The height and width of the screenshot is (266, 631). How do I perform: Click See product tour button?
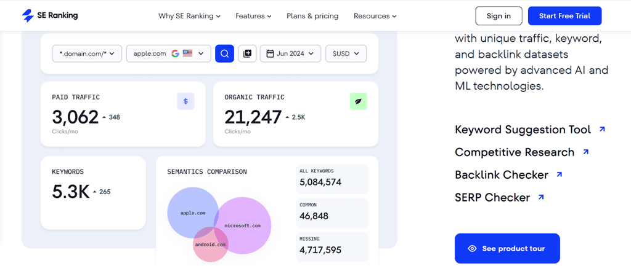(x=507, y=249)
